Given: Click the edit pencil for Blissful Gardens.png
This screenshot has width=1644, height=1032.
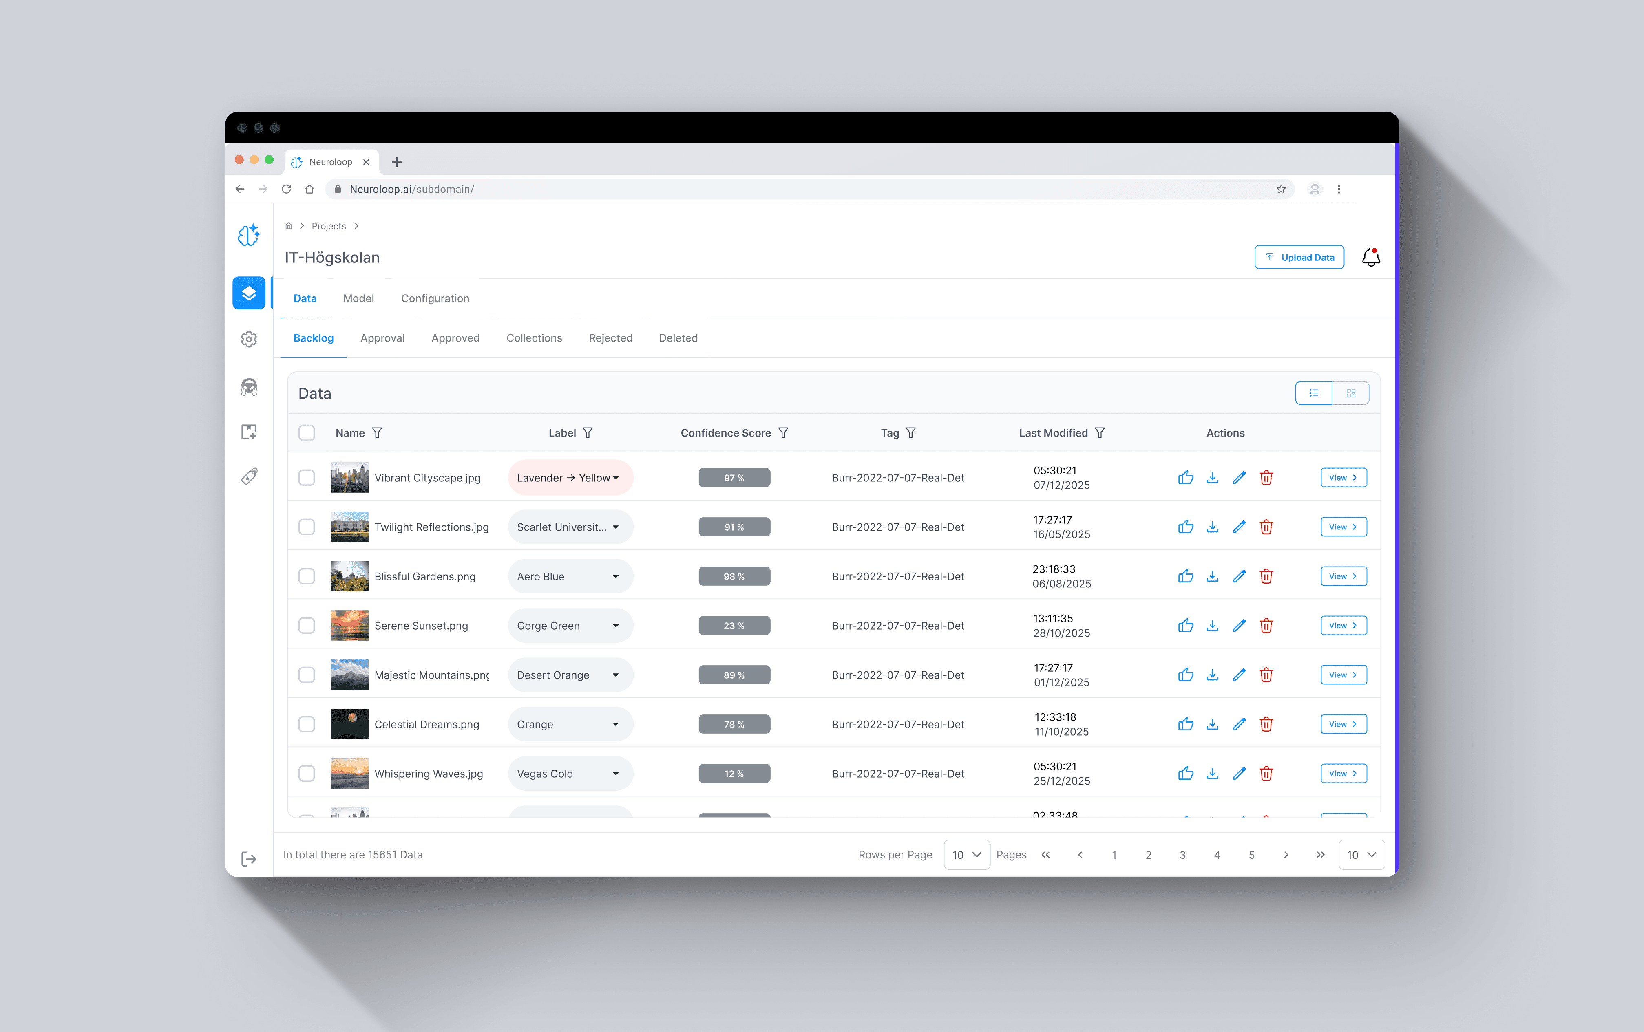Looking at the screenshot, I should (1239, 576).
